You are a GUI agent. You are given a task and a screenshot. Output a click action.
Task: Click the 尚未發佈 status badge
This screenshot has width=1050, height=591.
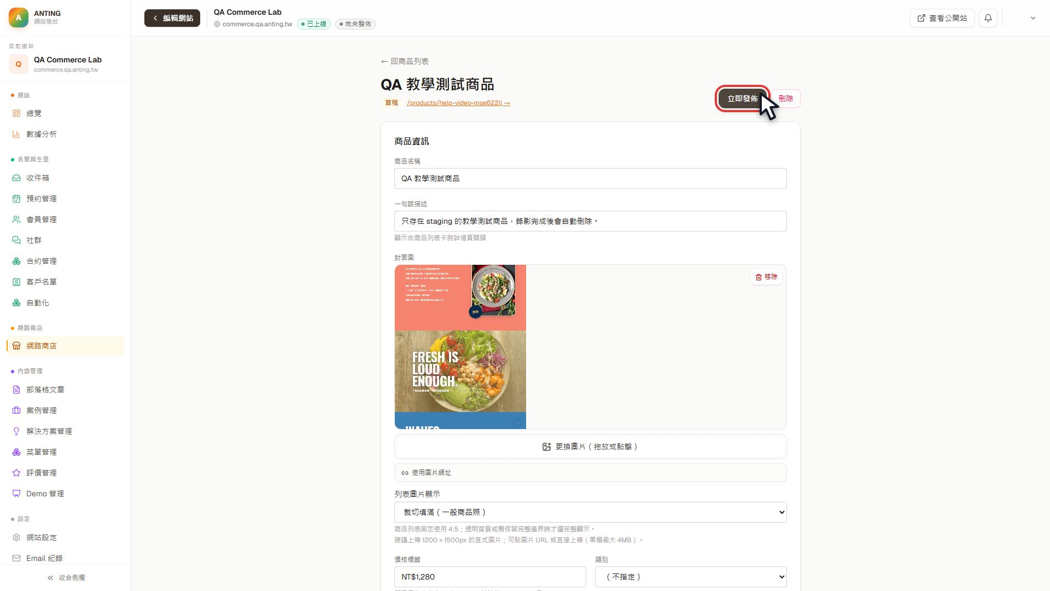(355, 24)
